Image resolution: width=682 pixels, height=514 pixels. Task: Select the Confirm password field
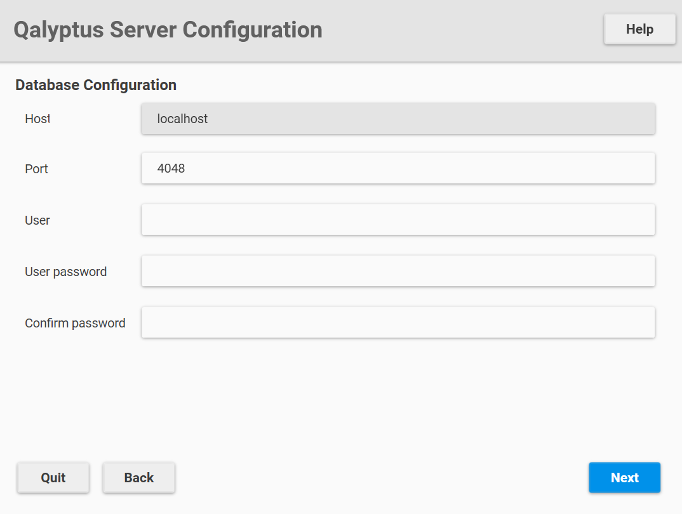tap(398, 322)
